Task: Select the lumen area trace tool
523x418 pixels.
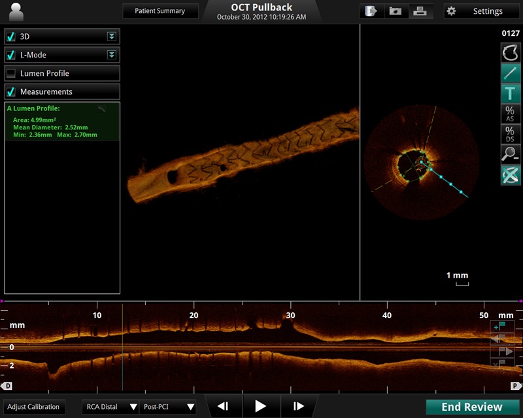Action: [x=511, y=53]
